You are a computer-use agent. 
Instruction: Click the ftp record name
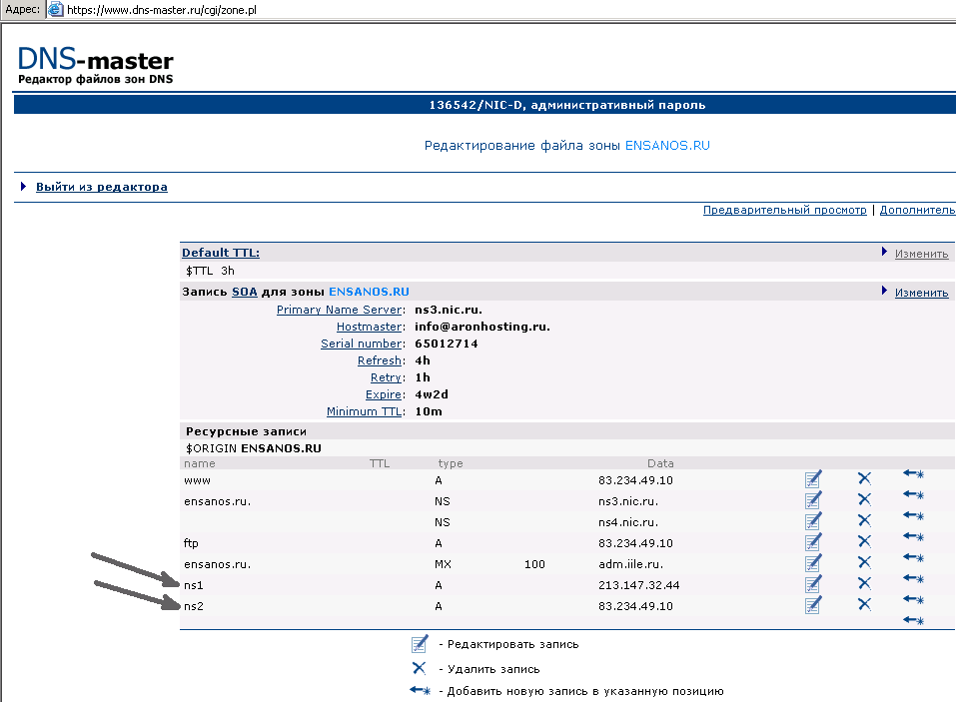191,543
